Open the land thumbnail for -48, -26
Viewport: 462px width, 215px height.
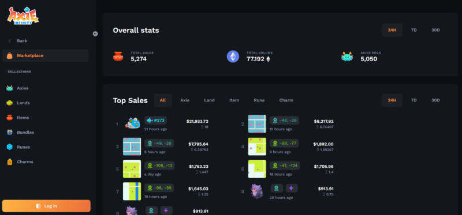(x=257, y=124)
